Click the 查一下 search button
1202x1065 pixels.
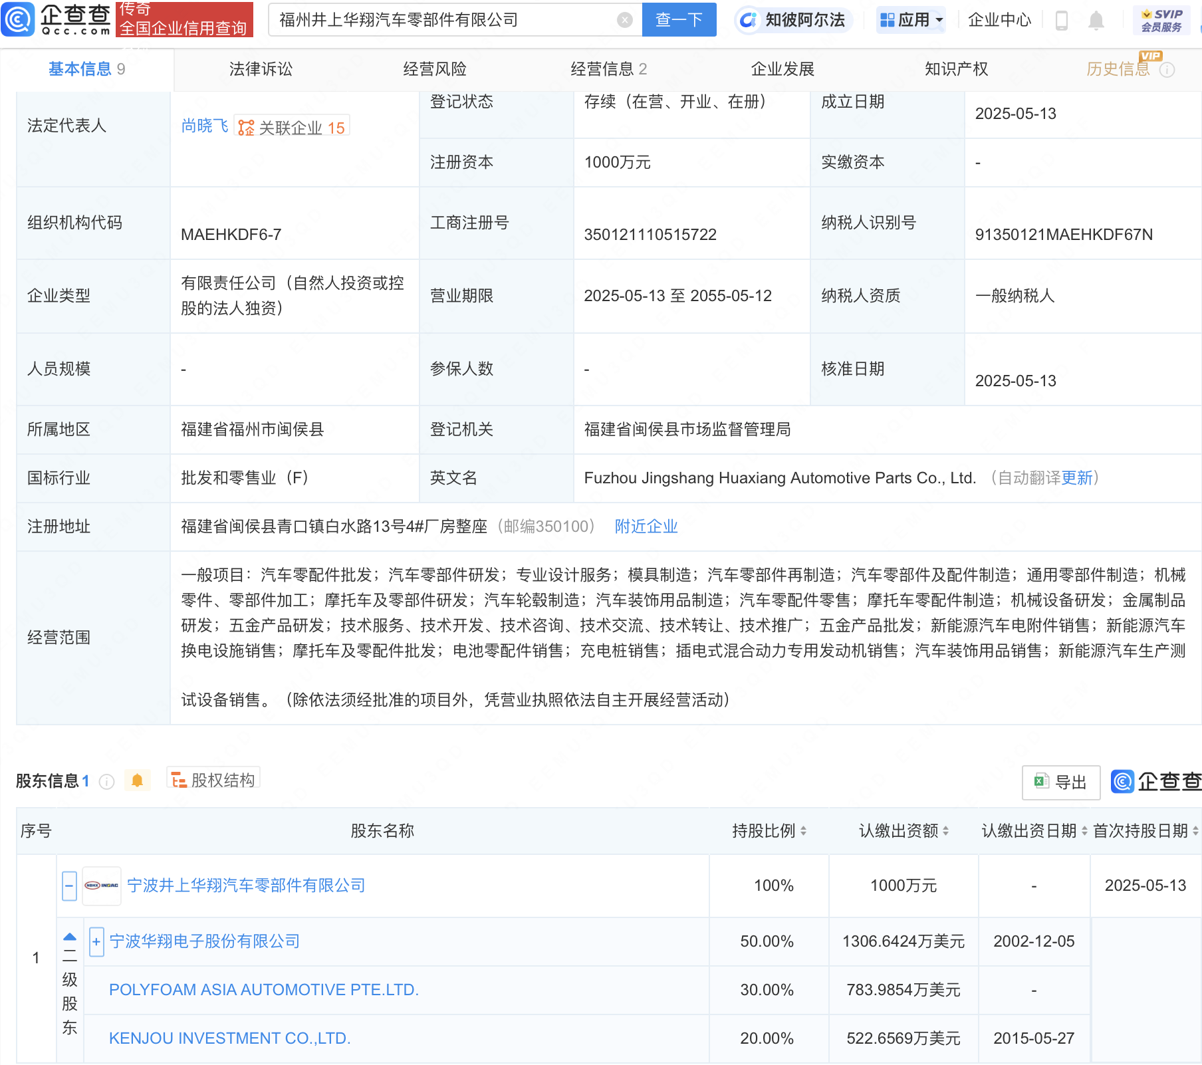[679, 20]
